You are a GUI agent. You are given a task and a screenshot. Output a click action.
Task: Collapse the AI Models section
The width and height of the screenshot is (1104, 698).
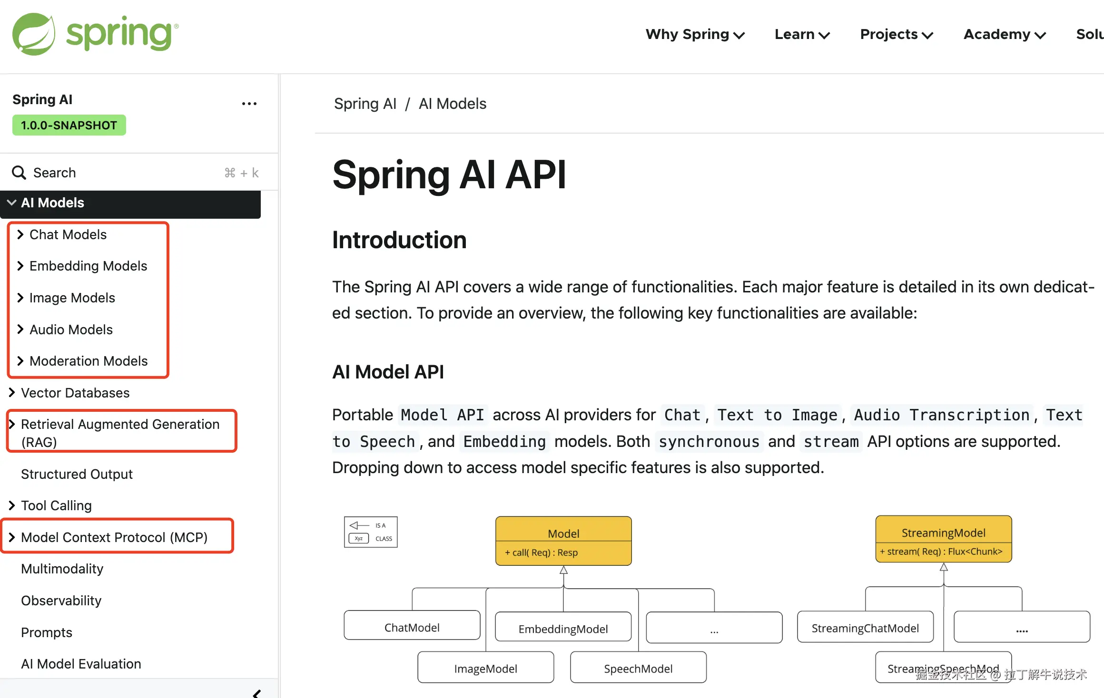(12, 203)
